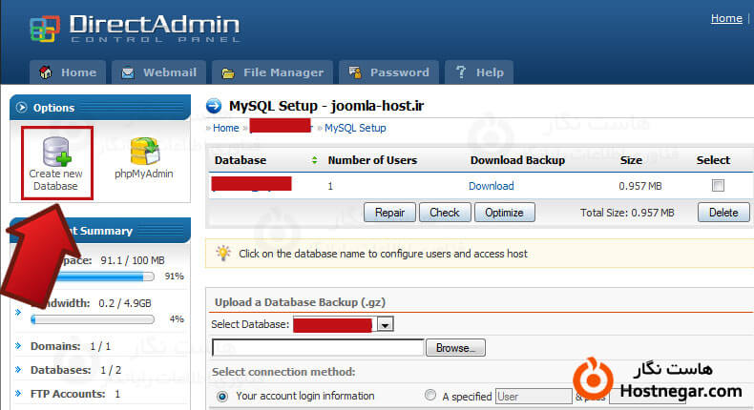This screenshot has width=754, height=410.
Task: Click the 91% disk usage label
Action: [174, 277]
